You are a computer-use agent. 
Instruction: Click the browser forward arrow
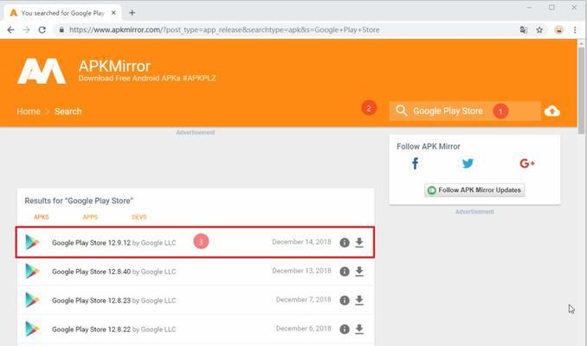(26, 30)
